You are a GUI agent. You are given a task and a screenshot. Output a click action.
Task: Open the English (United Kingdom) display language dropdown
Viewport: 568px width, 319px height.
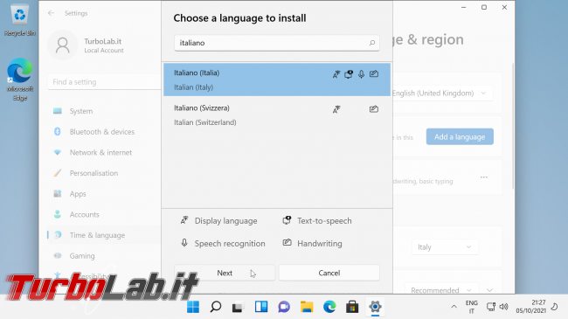coord(443,94)
